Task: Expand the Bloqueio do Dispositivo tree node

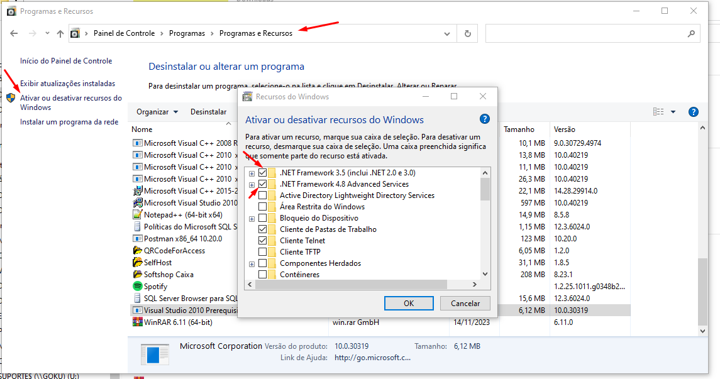Action: pos(252,218)
